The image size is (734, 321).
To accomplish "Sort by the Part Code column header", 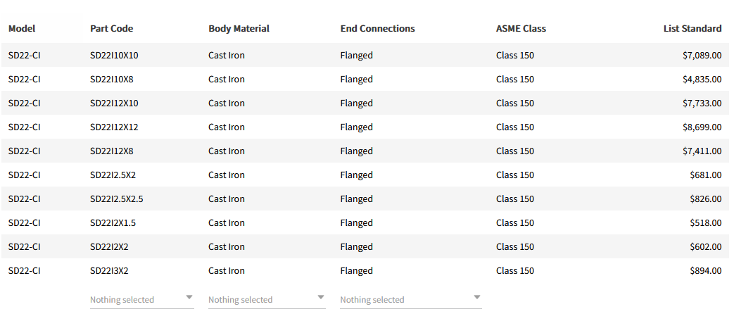I will (x=111, y=29).
